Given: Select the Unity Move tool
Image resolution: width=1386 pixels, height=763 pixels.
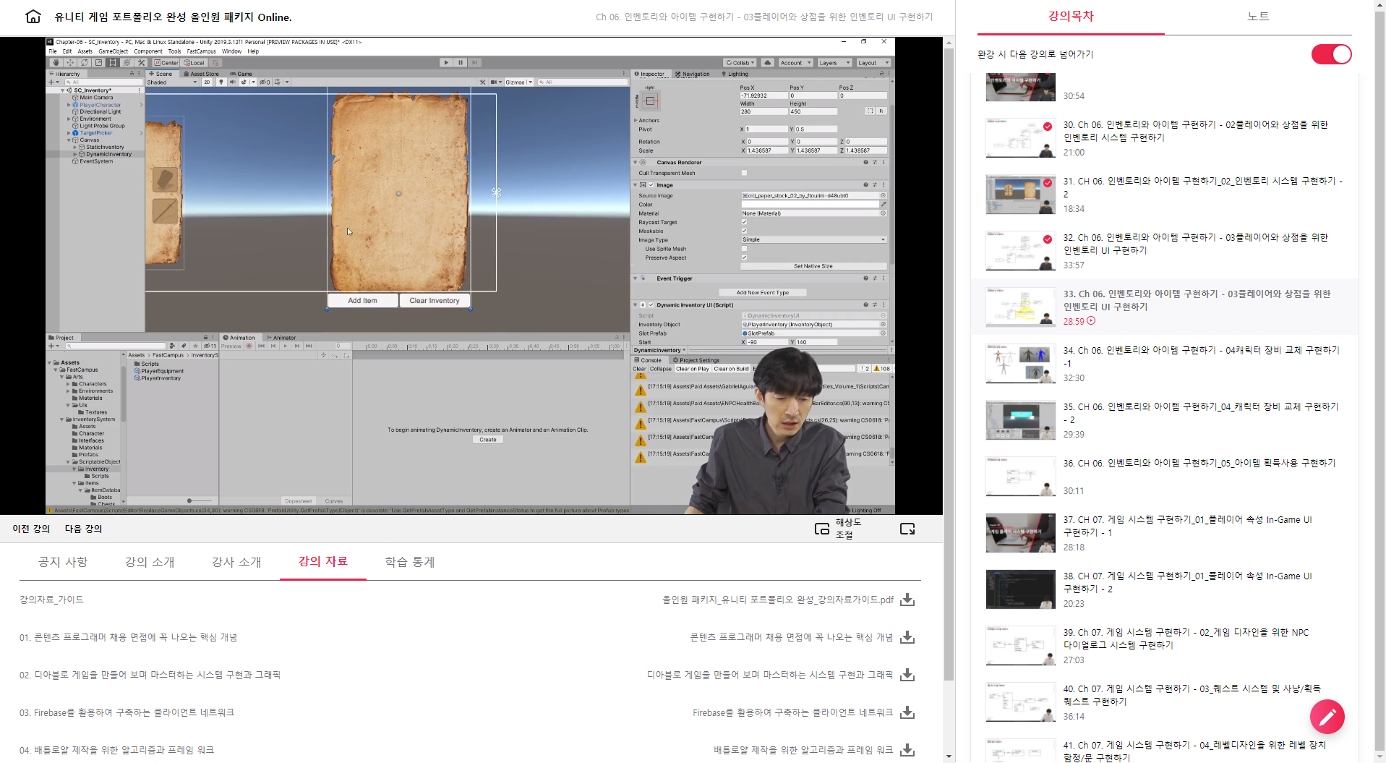Looking at the screenshot, I should pos(70,63).
